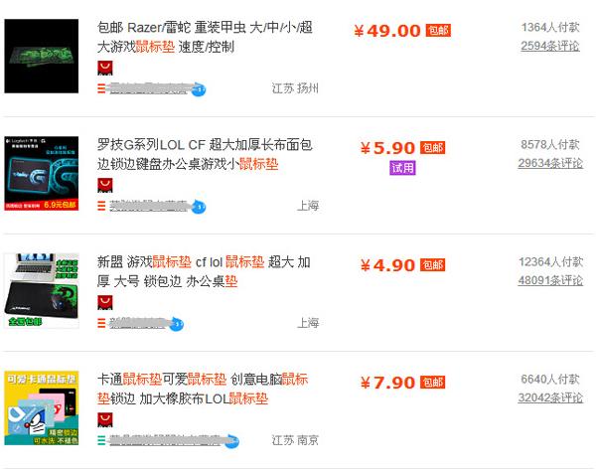This screenshot has height=473, width=596.
Task: View the 48091条评论 reviews link
Action: click(550, 280)
